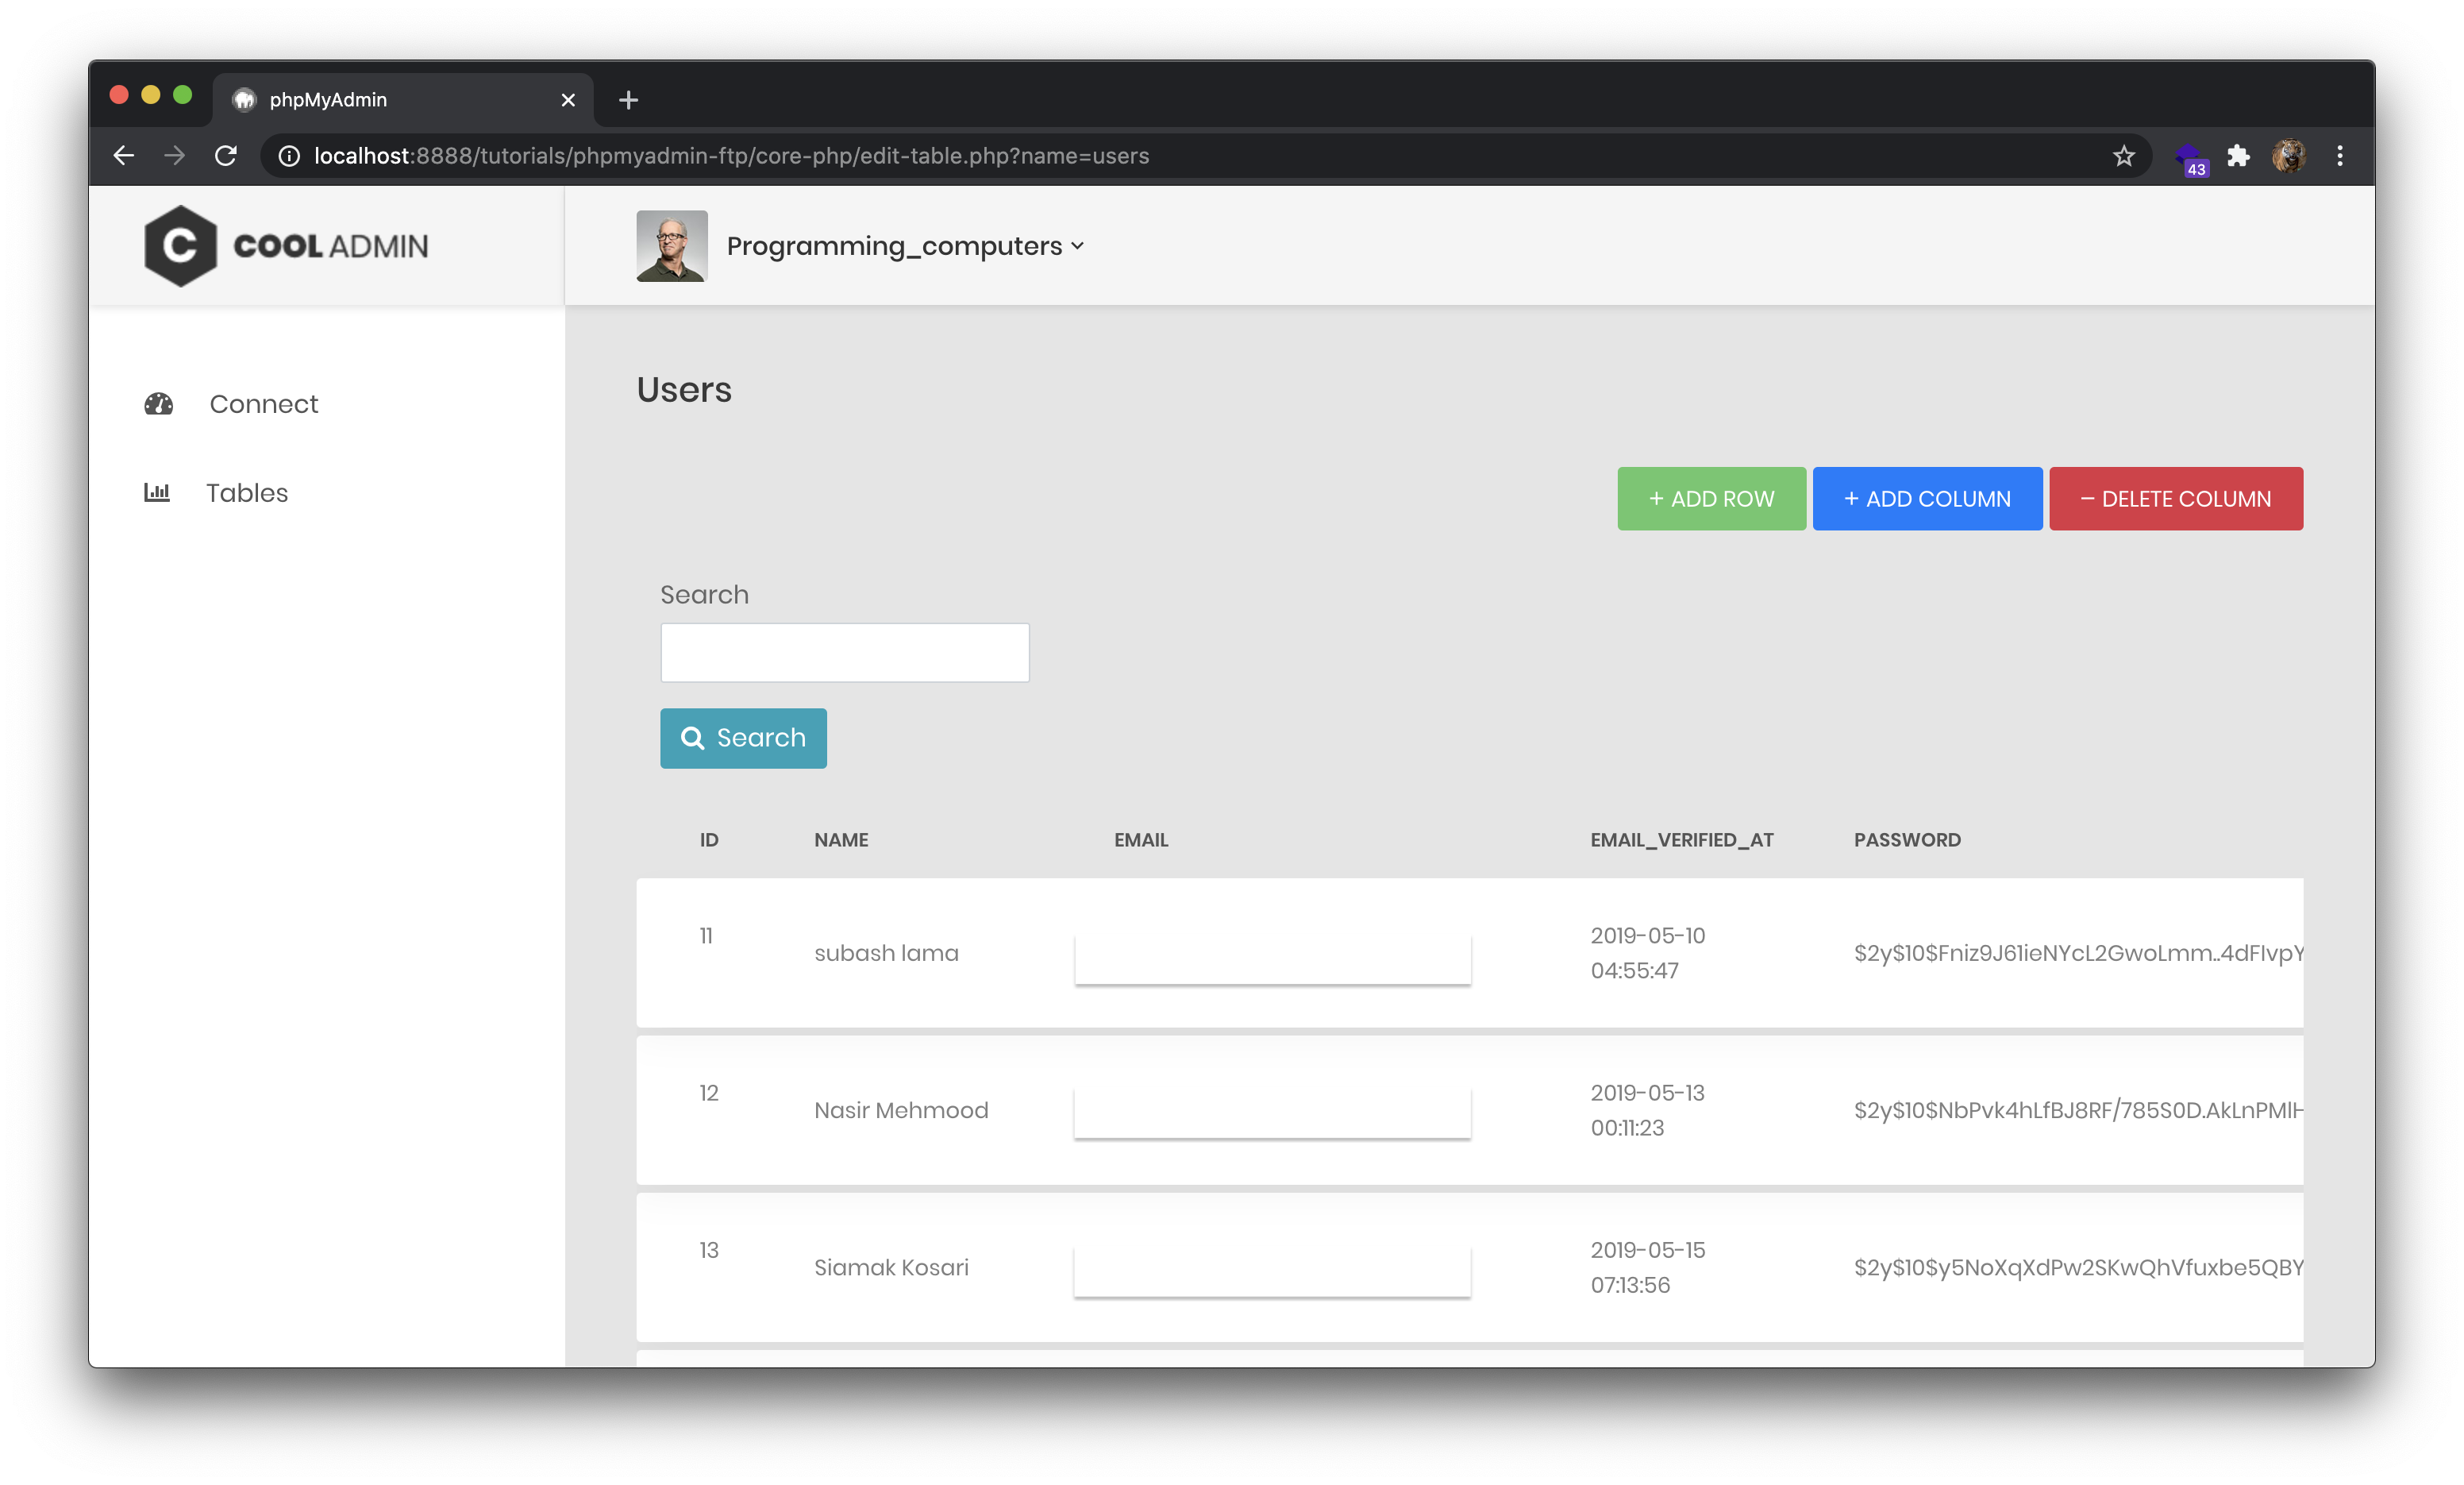Click the Users page heading
The width and height of the screenshot is (2464, 1485).
(x=684, y=390)
